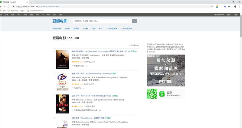This screenshot has height=128, width=242.
Task: Click playable tag beside Farewell My Concubine
Action: [x=113, y=74]
